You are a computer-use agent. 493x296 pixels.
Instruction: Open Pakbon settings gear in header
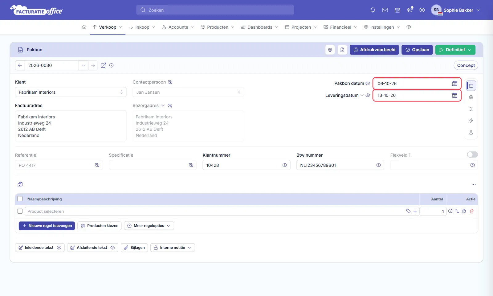(x=330, y=50)
